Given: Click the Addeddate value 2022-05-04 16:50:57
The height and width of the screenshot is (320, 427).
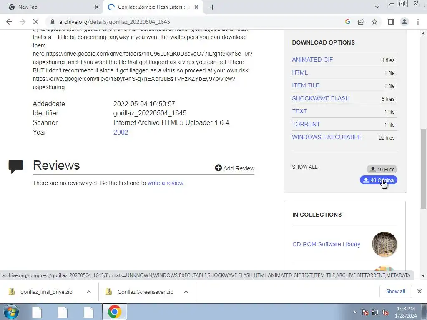Looking at the screenshot, I should click(x=144, y=104).
